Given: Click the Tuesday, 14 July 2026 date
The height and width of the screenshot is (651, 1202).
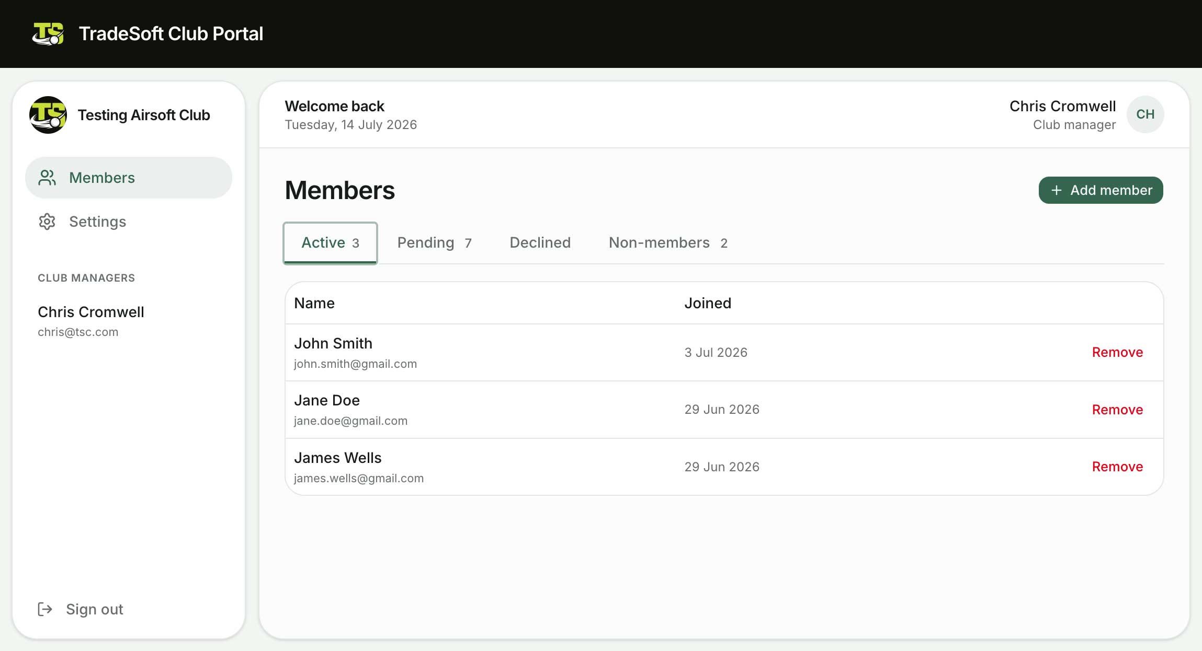Looking at the screenshot, I should click(x=350, y=125).
